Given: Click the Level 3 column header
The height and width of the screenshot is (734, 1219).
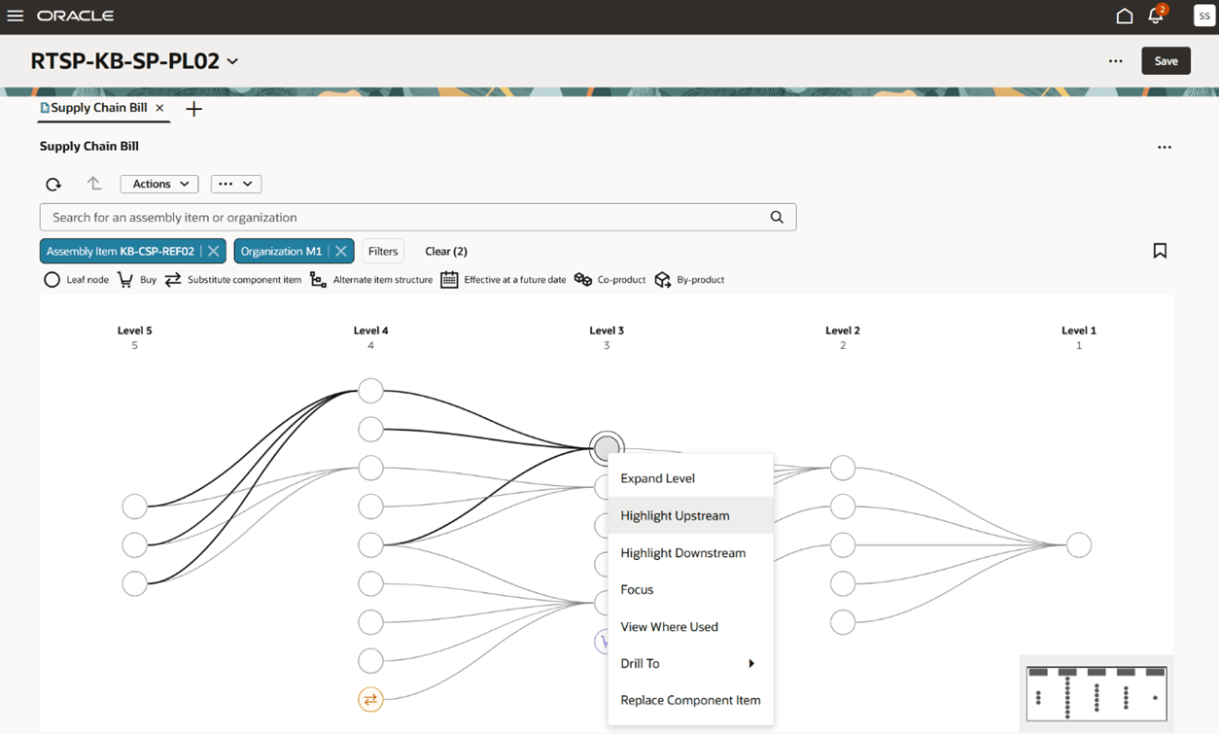Looking at the screenshot, I should [x=607, y=331].
